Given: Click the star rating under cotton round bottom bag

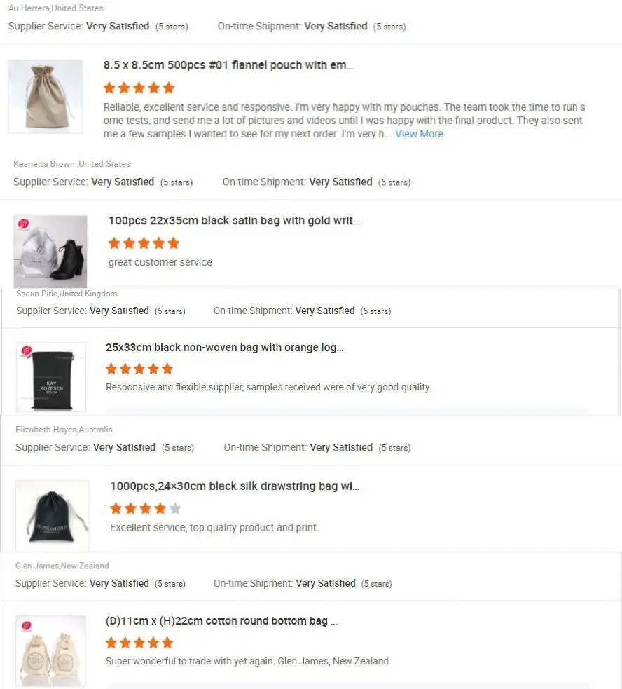Looking at the screenshot, I should tap(139, 643).
